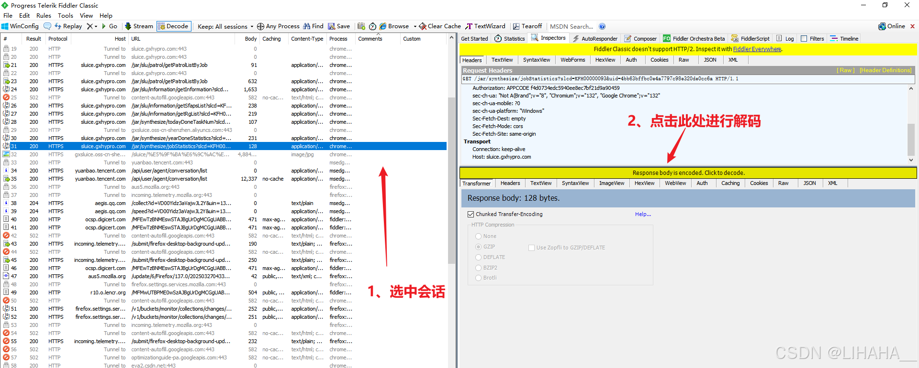919x368 pixels.
Task: Click the session list vertical scrollbar thumb
Action: 451,180
